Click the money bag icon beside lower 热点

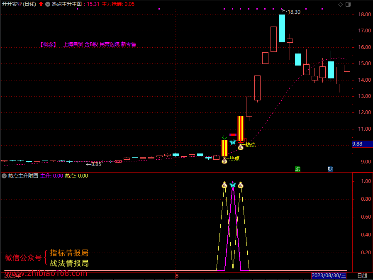[224, 161]
